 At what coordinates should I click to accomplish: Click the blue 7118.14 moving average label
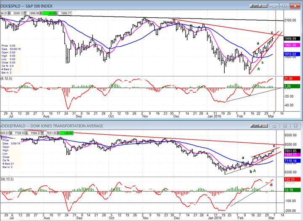tap(292, 161)
